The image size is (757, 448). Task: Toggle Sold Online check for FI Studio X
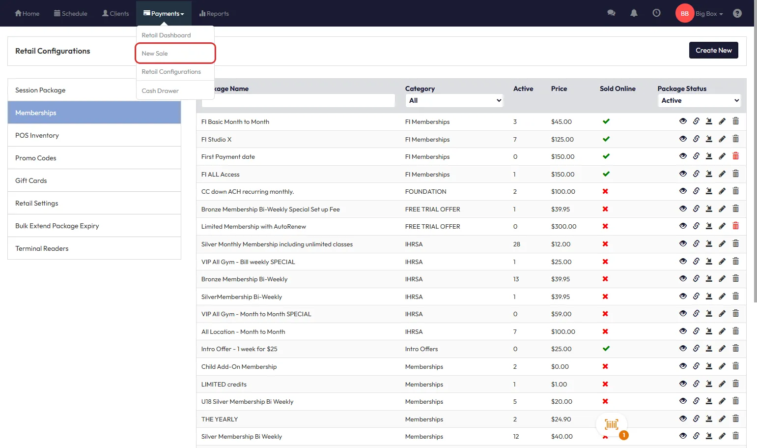tap(606, 139)
